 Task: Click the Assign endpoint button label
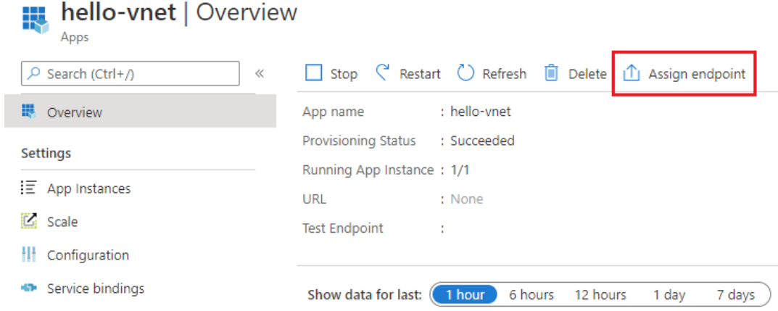(x=696, y=73)
